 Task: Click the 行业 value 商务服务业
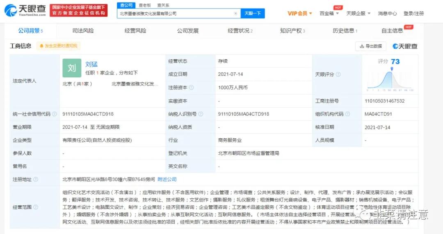coord(230,140)
